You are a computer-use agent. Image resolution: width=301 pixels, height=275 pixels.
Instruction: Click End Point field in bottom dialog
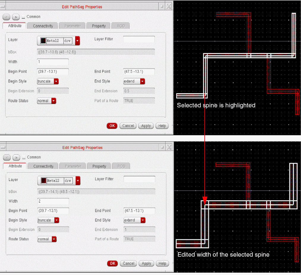coord(139,211)
